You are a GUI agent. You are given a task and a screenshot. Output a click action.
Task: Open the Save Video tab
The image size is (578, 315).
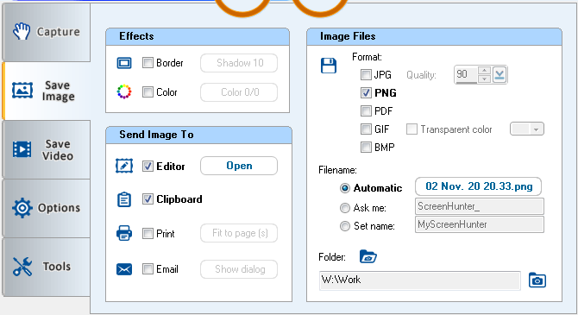(x=46, y=150)
